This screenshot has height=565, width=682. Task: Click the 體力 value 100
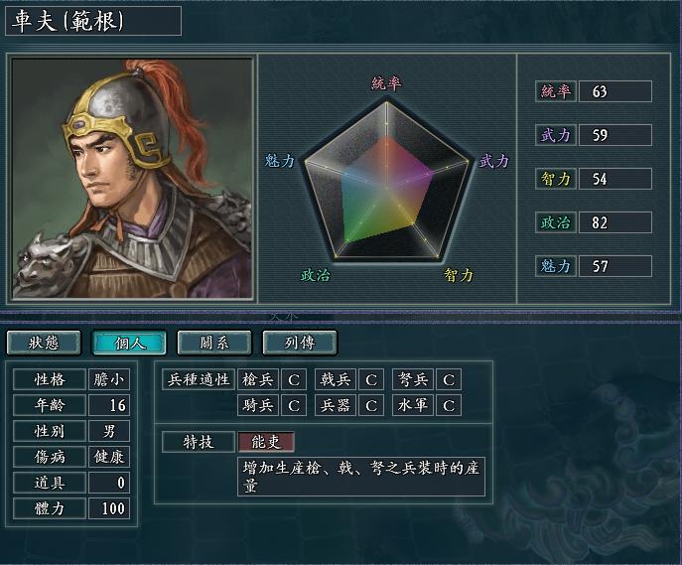click(109, 508)
